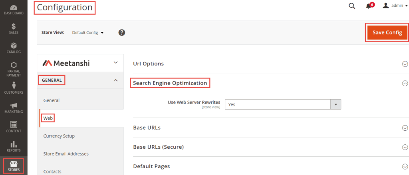409x175 pixels.
Task: Click the store view help question mark
Action: [x=122, y=33]
